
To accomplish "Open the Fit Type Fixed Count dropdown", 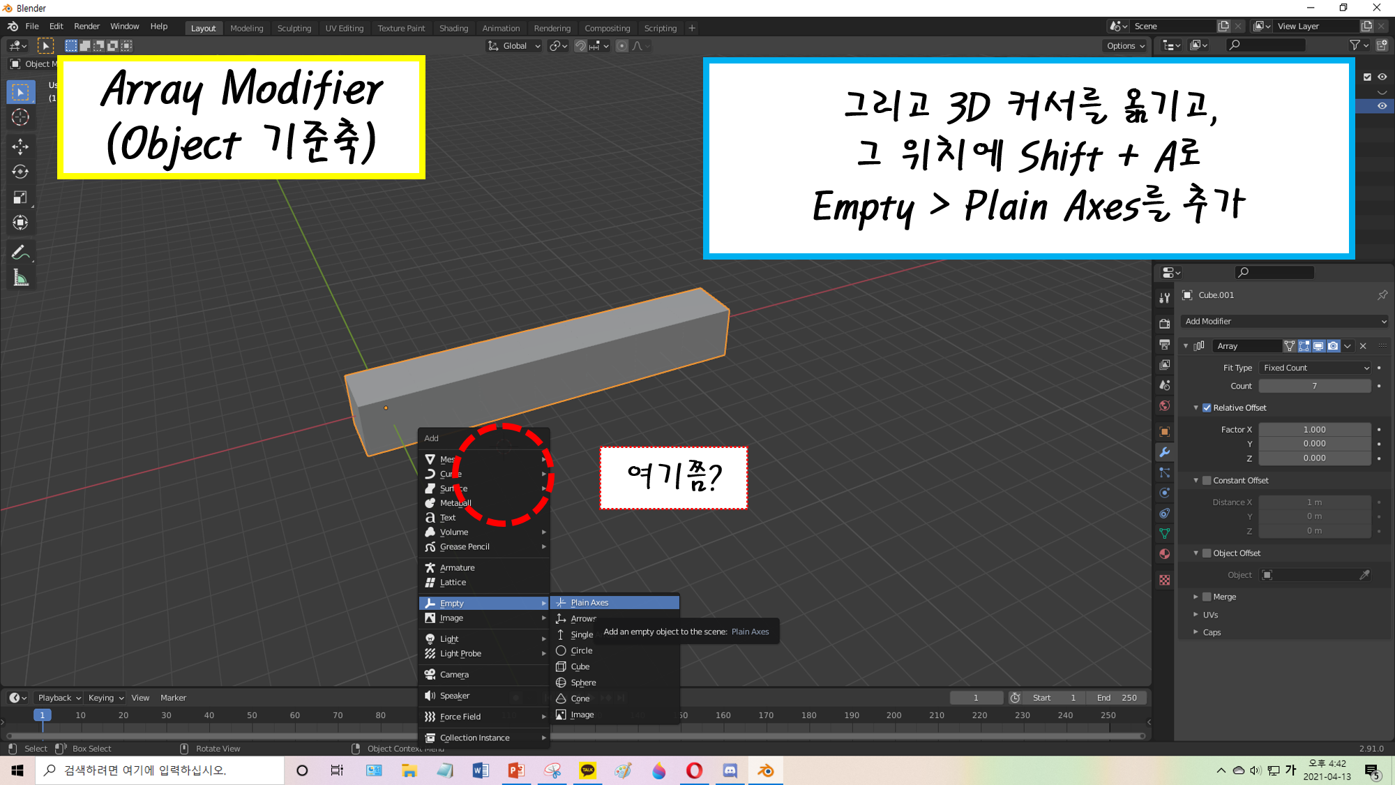I will [1315, 368].
